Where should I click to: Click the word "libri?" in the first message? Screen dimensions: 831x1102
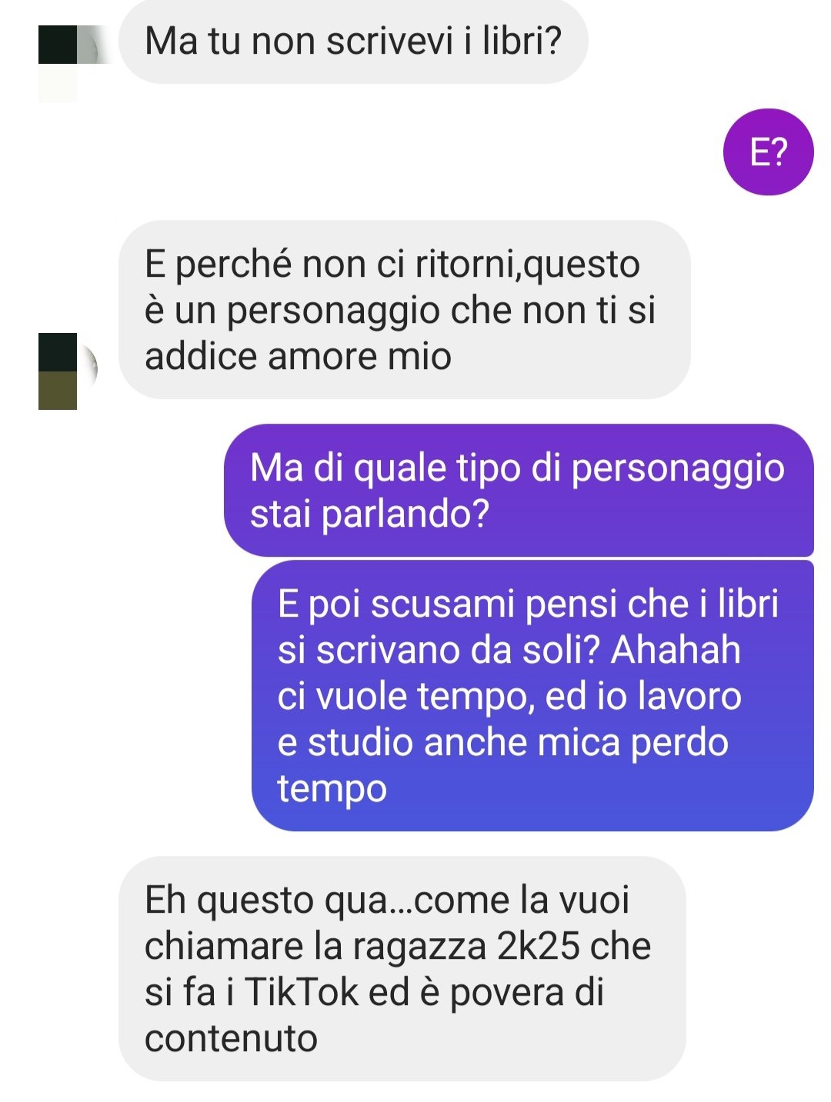pyautogui.click(x=522, y=41)
